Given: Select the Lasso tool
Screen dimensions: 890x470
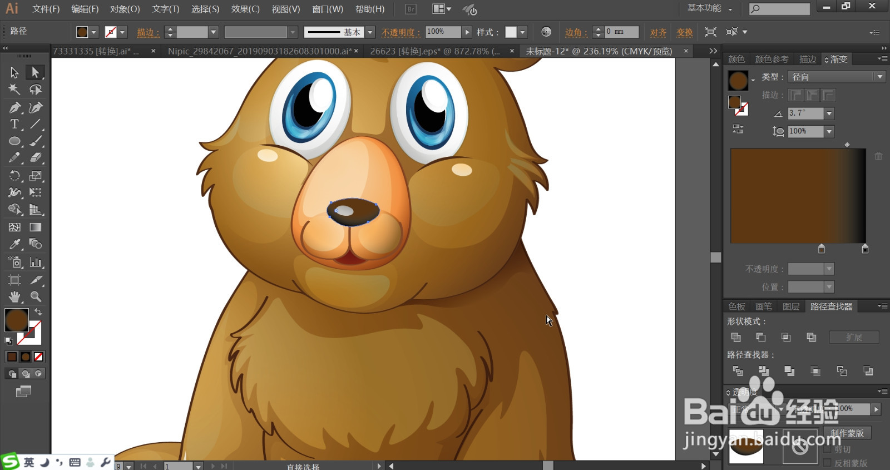Looking at the screenshot, I should (36, 90).
